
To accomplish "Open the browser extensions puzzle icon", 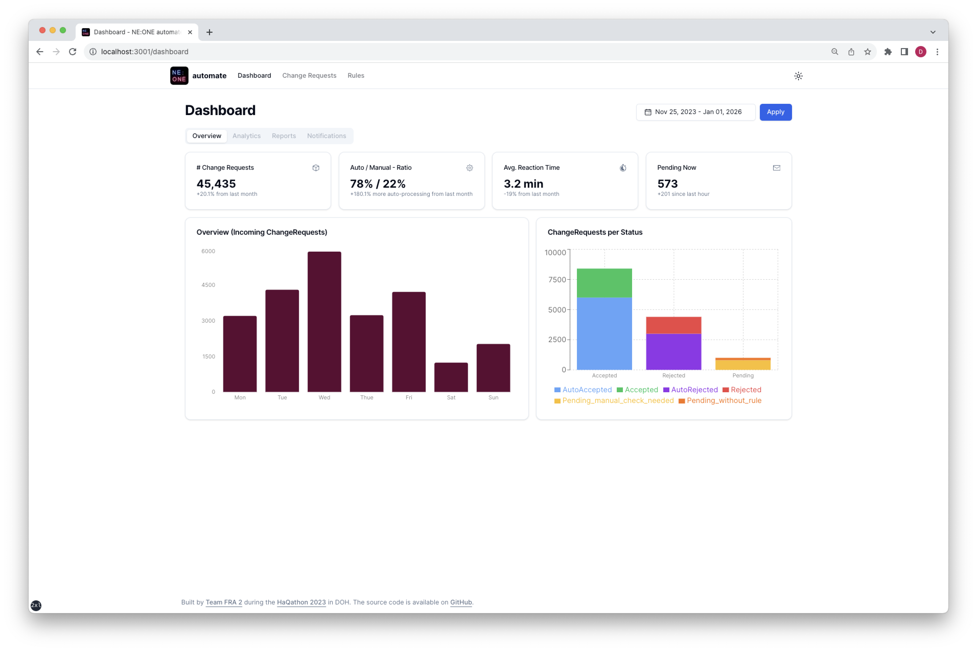I will click(x=887, y=51).
